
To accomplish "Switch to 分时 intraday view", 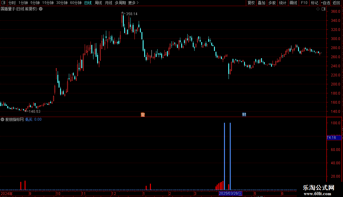I will pyautogui.click(x=12, y=3).
